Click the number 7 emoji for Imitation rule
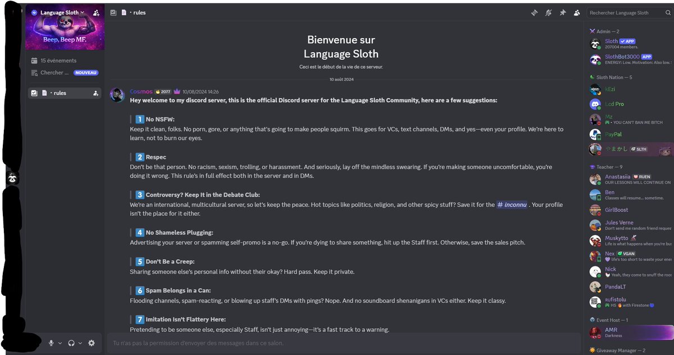674x355 pixels. (140, 319)
